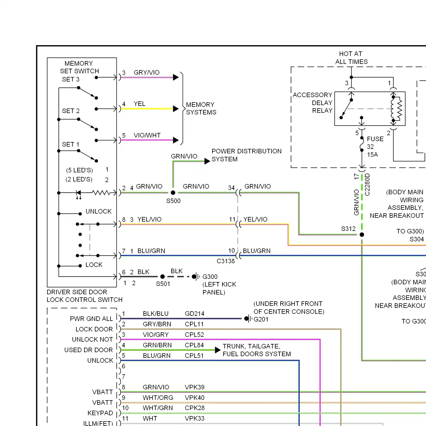
Task: Select the (5 LED'S) text
Action: click(x=80, y=170)
